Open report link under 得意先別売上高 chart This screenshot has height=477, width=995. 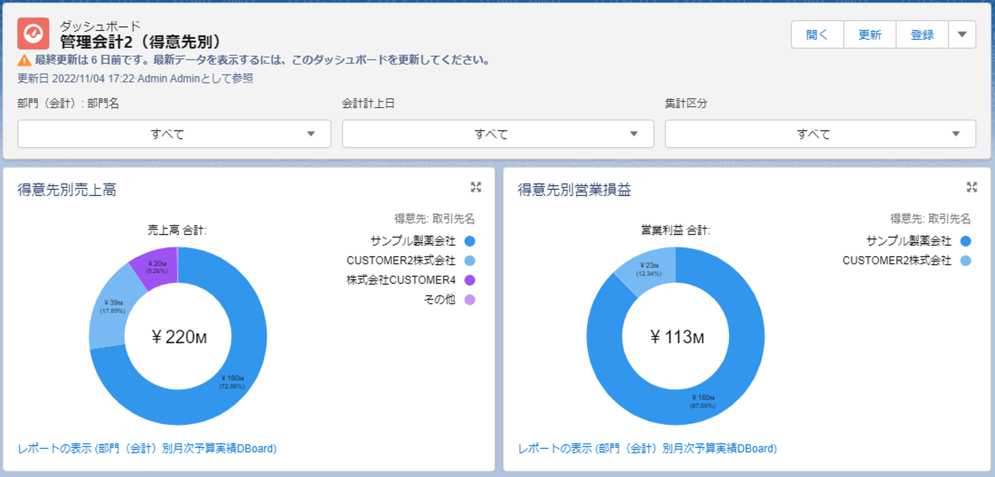point(147,449)
